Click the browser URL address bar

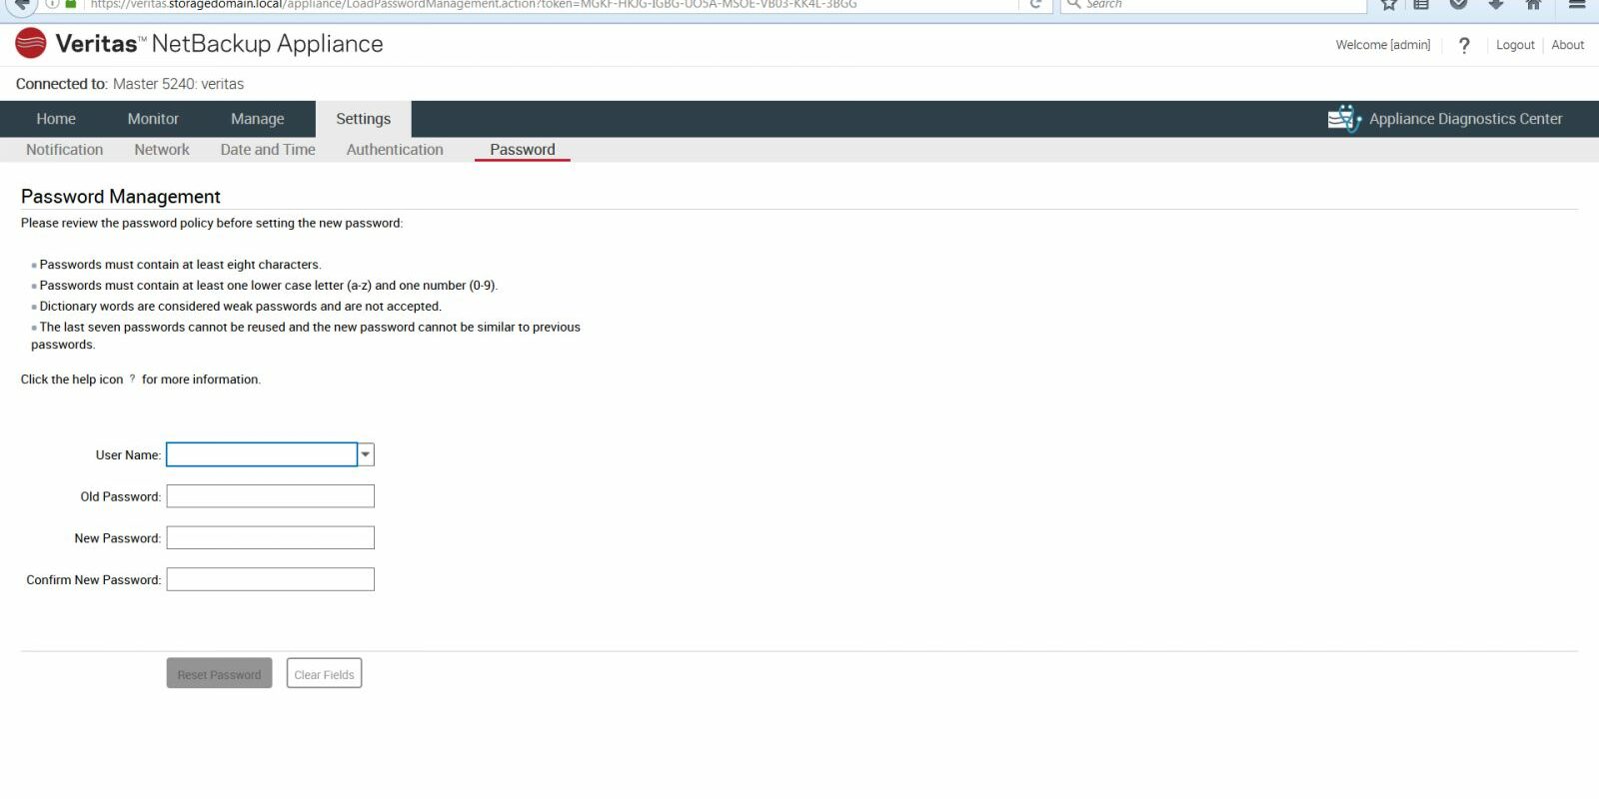point(550,4)
